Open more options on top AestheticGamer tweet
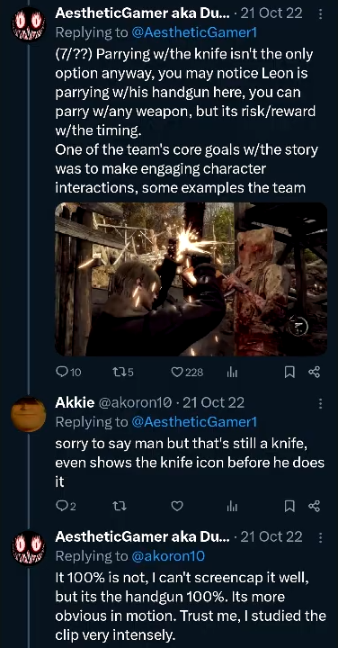This screenshot has width=338, height=648. 321,14
